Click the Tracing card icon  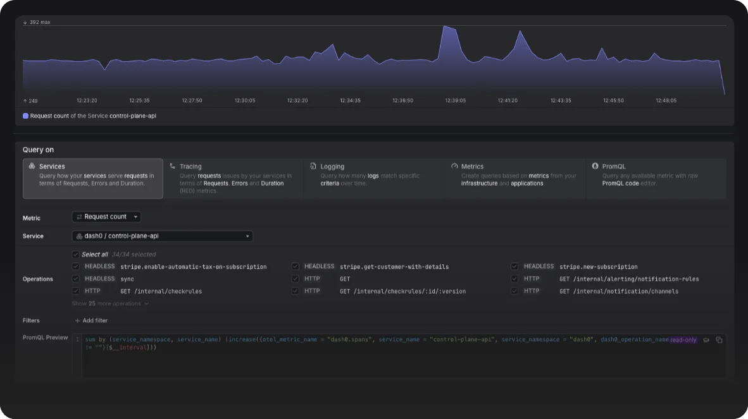173,166
